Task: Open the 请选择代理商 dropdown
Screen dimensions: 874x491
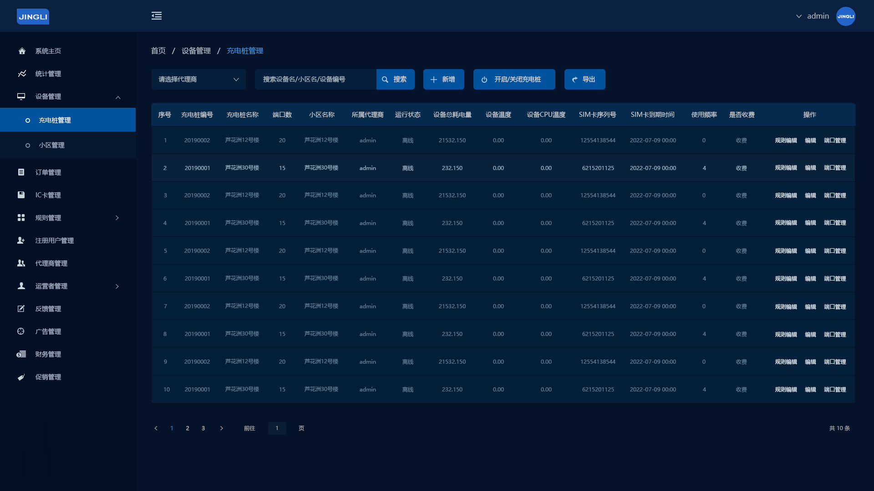Action: [x=198, y=80]
